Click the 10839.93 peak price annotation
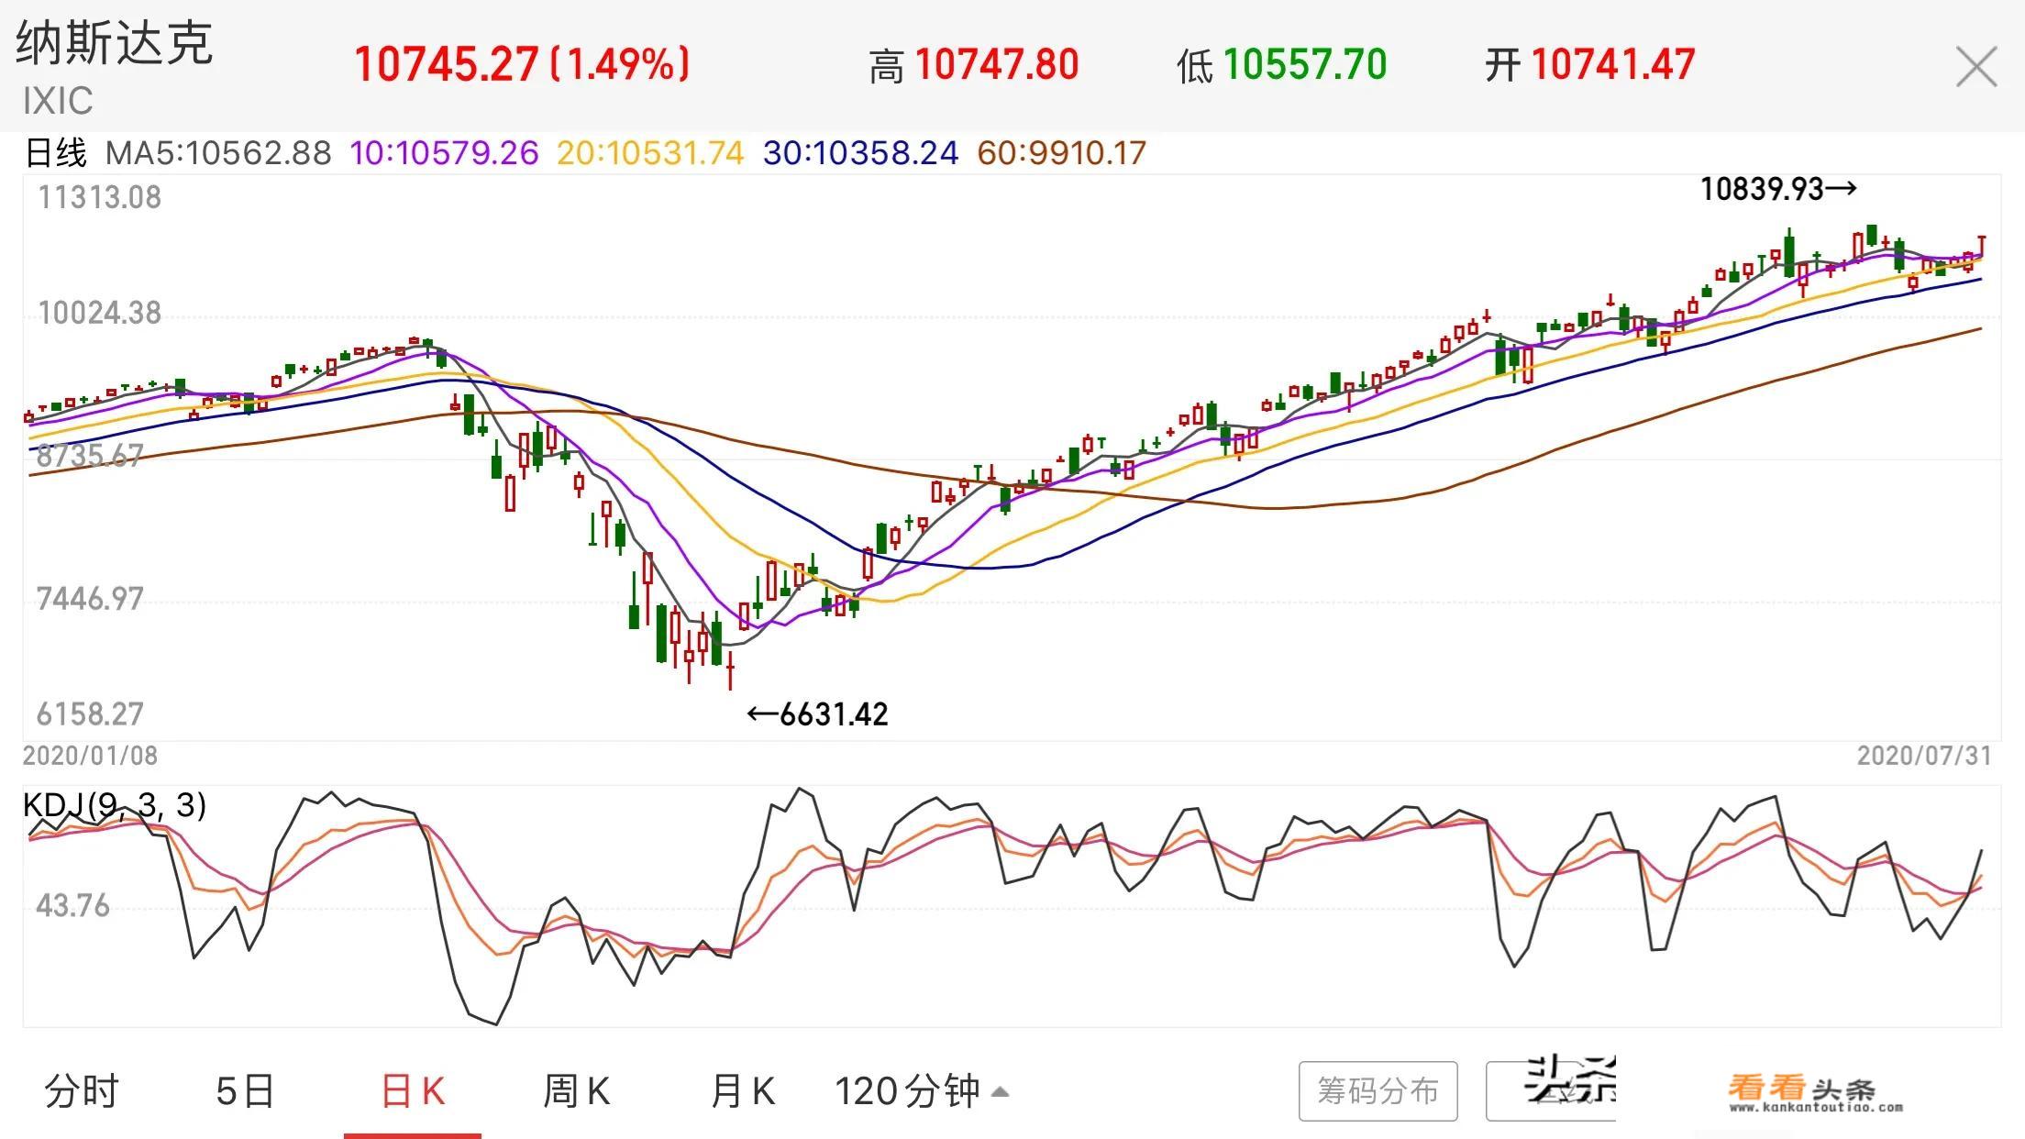This screenshot has width=2025, height=1139. tap(1778, 189)
